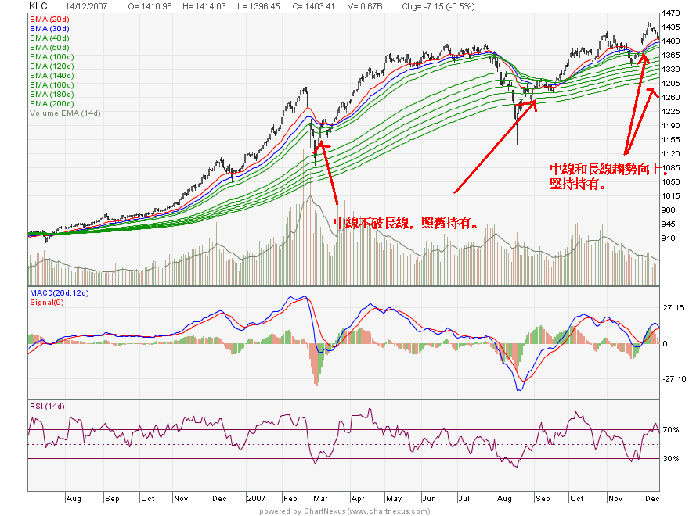This screenshot has height=516, width=689.
Task: Click the 70% RSI level label
Action: point(670,430)
